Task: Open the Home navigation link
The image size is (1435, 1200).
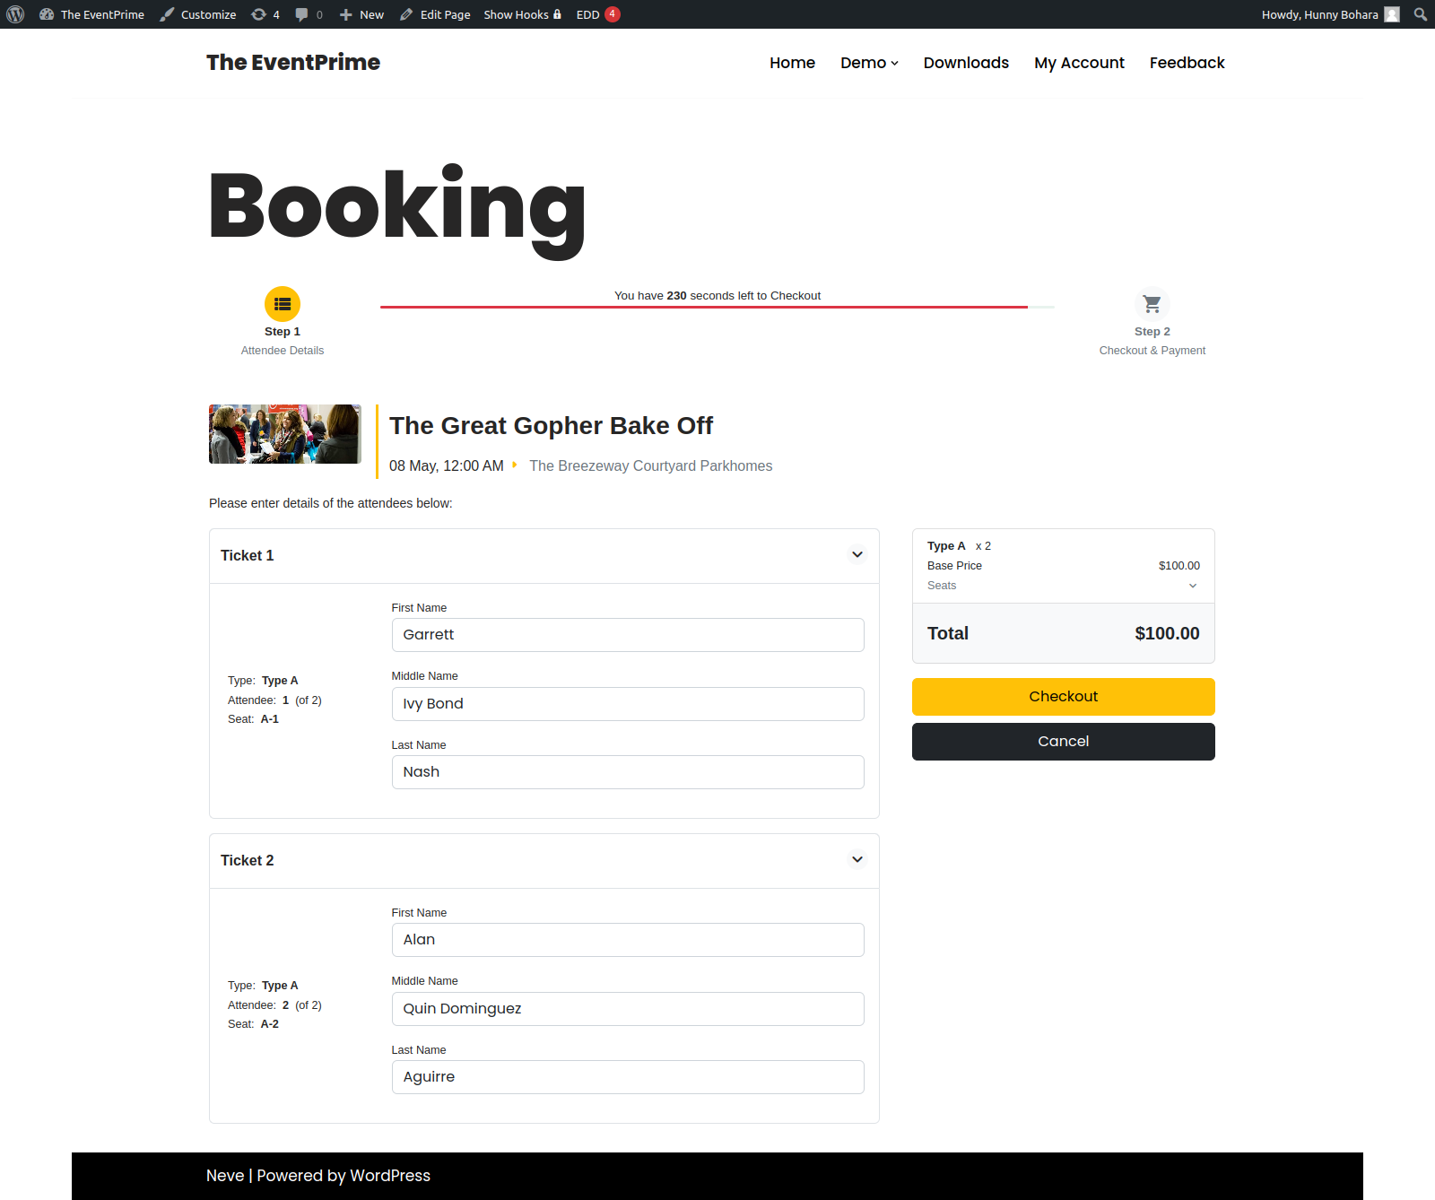Action: 792,63
